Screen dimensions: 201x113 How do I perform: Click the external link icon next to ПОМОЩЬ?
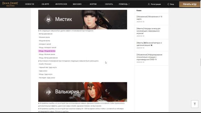click(x=129, y=4)
